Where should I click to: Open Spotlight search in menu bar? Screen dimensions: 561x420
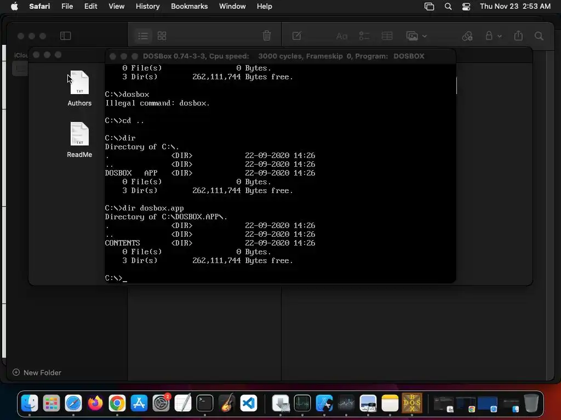click(x=448, y=7)
